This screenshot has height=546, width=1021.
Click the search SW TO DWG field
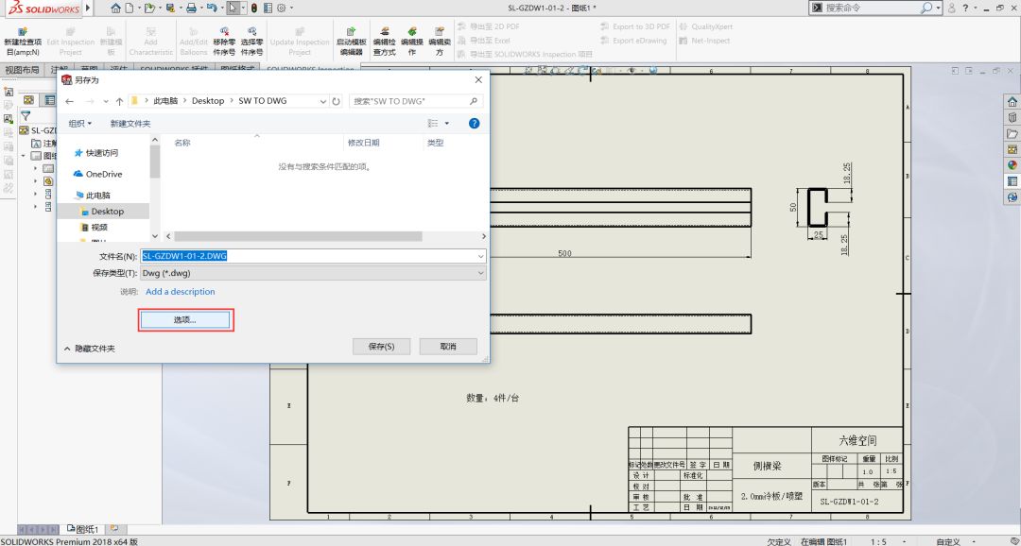[x=416, y=101]
